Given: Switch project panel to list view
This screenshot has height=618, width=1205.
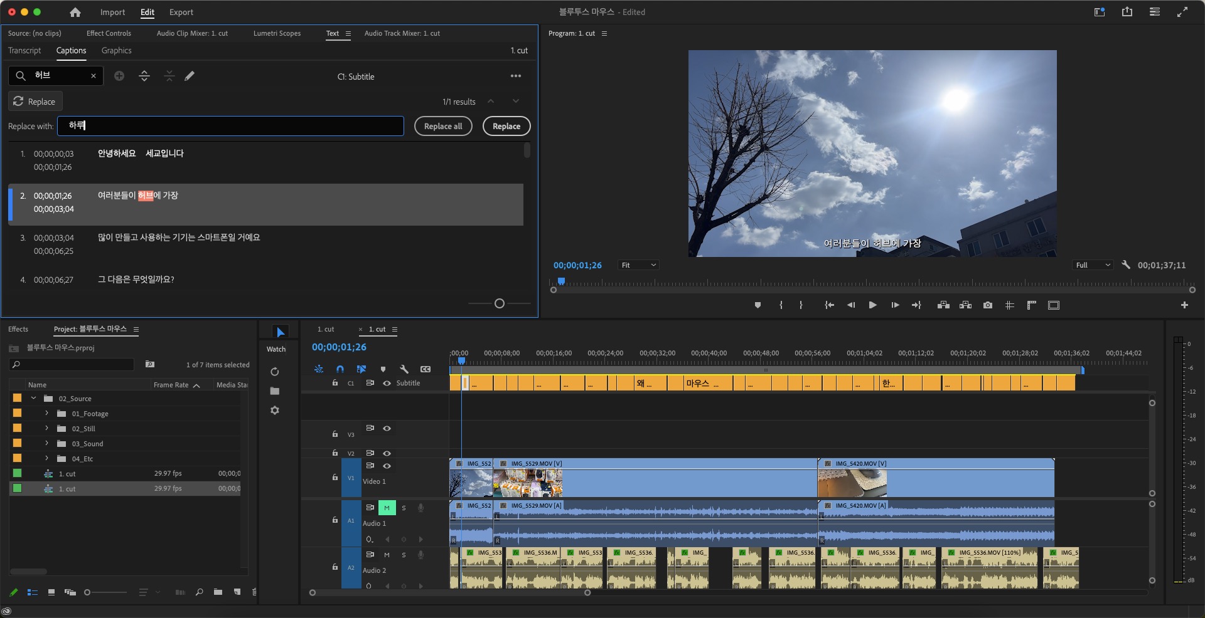Looking at the screenshot, I should 33,592.
